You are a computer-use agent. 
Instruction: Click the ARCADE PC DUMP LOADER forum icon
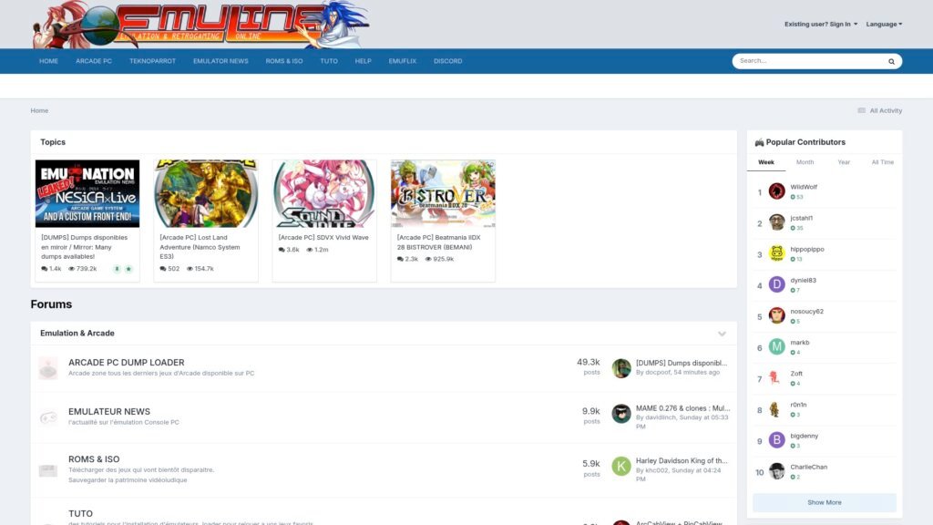pos(48,368)
